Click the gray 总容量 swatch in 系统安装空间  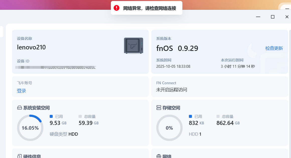click(x=80, y=116)
